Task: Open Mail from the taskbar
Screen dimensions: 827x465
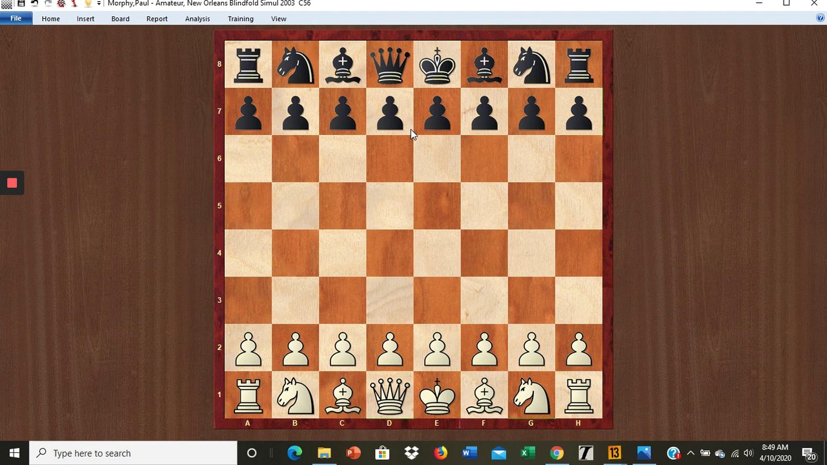Action: tap(498, 453)
